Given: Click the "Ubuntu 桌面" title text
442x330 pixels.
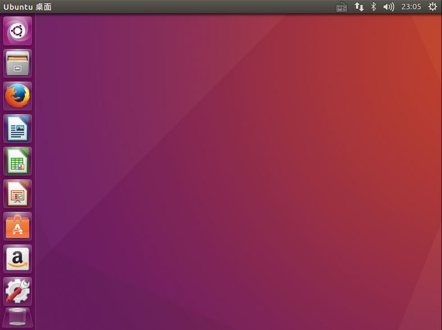Looking at the screenshot, I should 28,7.
